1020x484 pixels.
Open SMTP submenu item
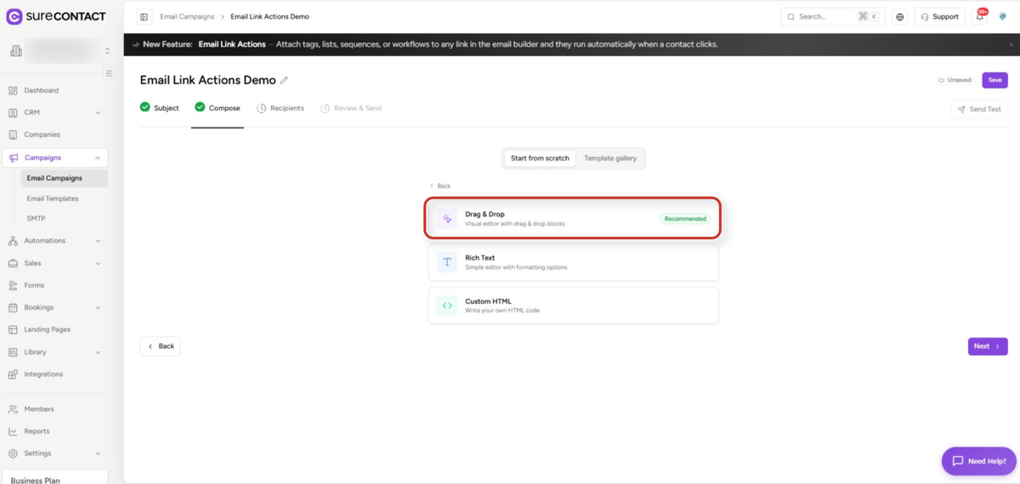pos(36,218)
